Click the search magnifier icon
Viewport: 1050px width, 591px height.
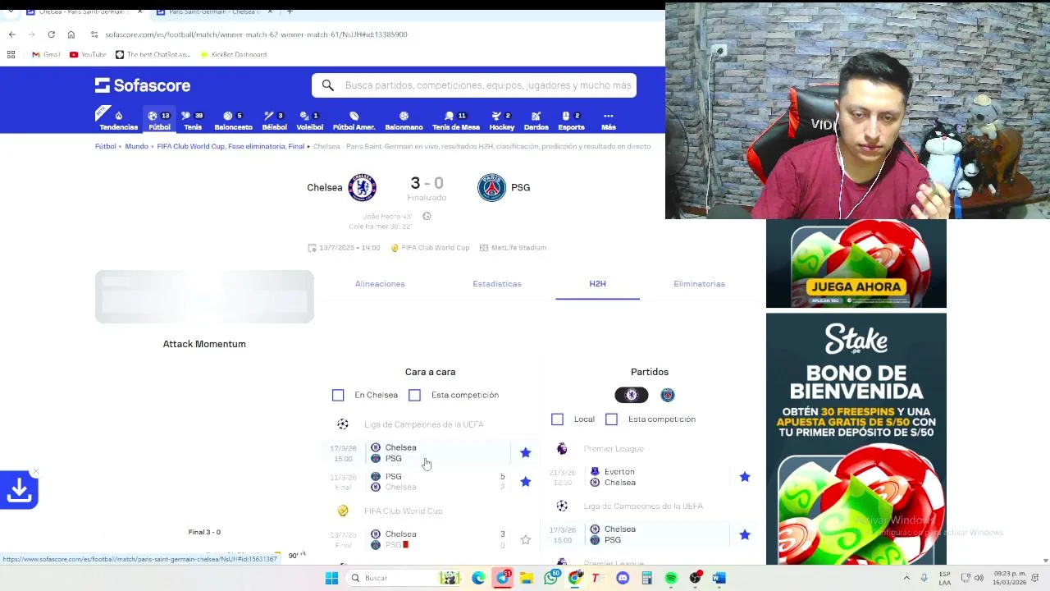click(328, 85)
